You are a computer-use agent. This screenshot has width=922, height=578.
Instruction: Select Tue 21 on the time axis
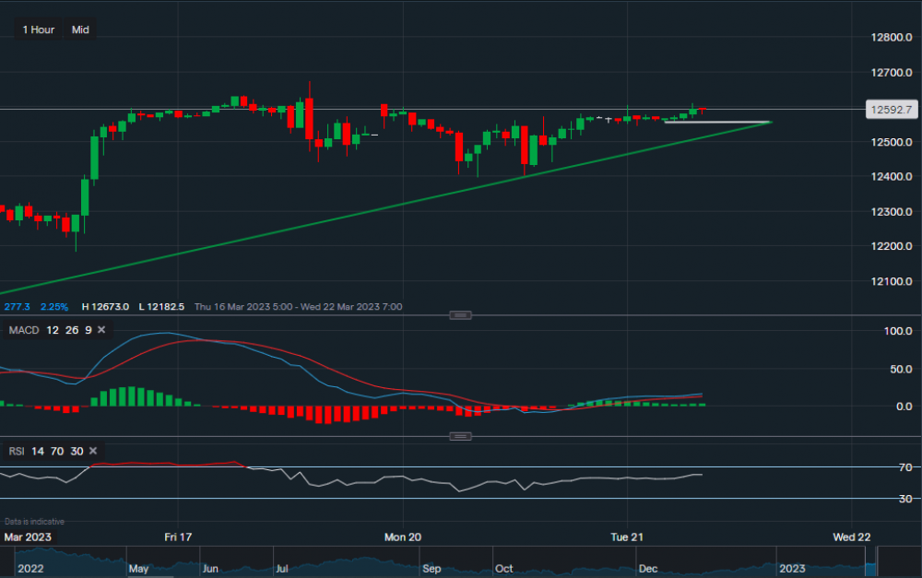click(x=626, y=537)
